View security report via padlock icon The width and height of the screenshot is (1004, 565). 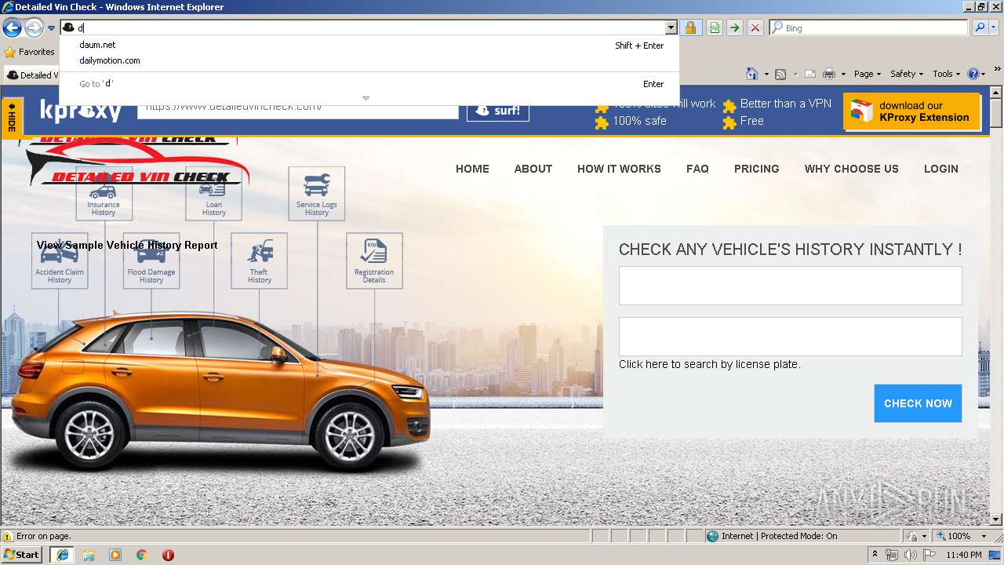[690, 27]
